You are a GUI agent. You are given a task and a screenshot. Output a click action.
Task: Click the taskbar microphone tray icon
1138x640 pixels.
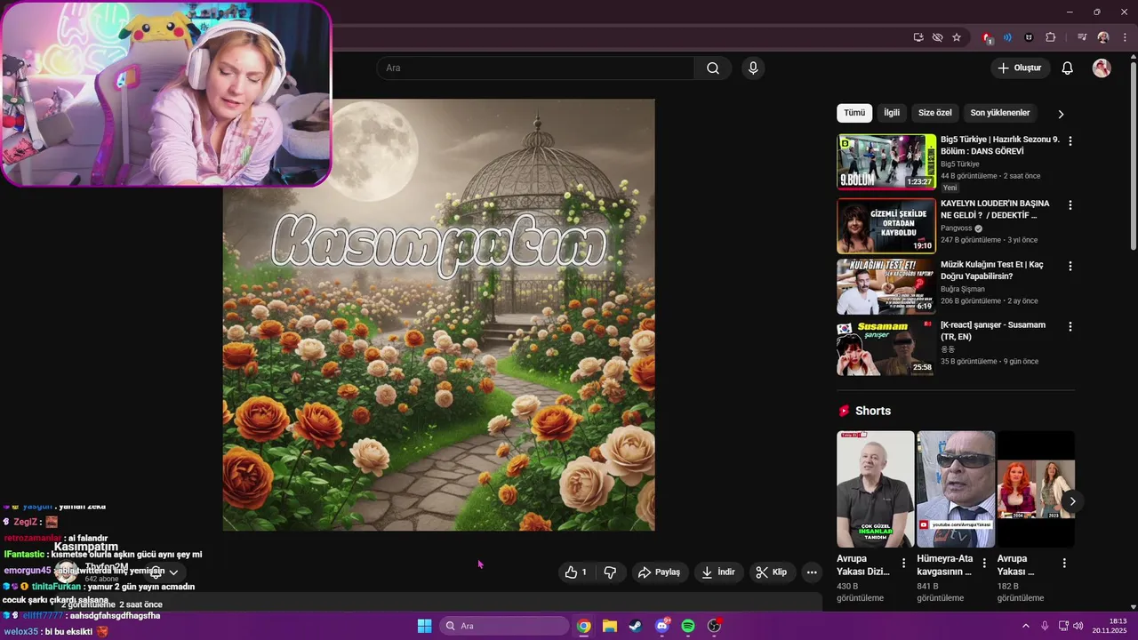[1045, 626]
